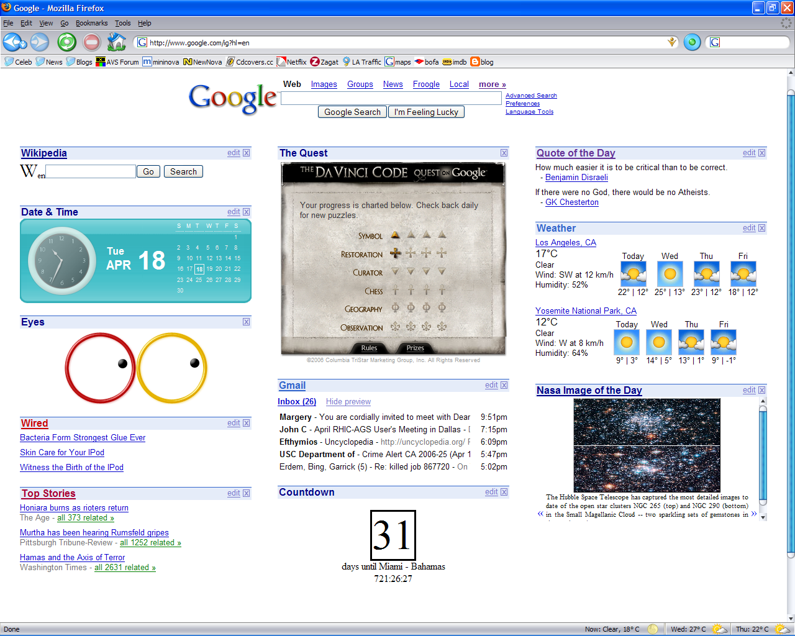The image size is (795, 636).
Task: Open 'Bacteria Form Strongest Glue Ever' story
Action: coord(83,438)
